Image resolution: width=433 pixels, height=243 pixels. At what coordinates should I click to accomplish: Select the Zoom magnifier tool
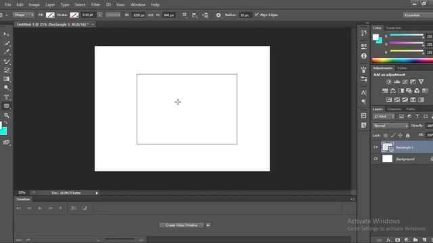6,115
